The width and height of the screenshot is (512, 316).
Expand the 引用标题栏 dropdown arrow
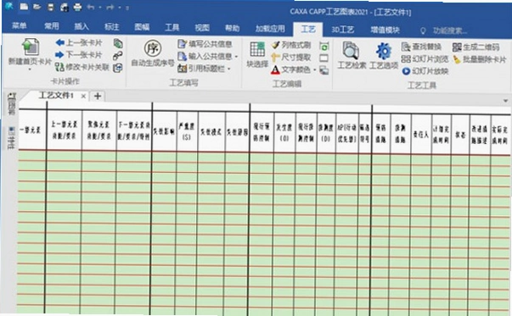229,69
